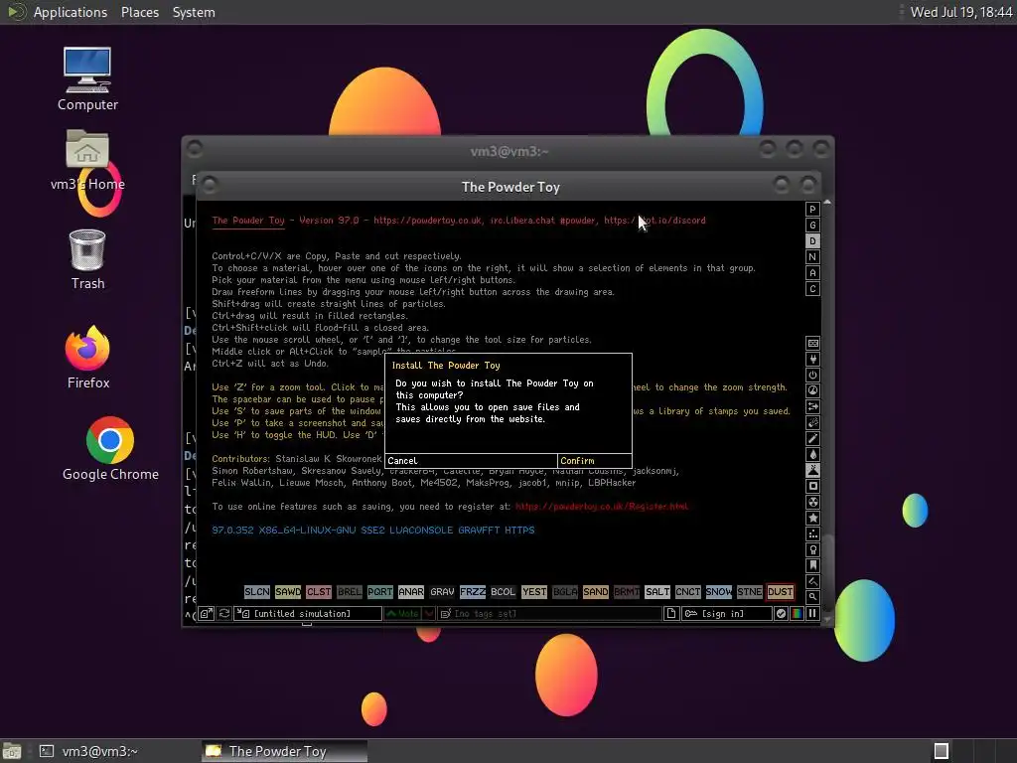Screen dimensions: 1017x763
Task: Select the YEST element
Action: click(x=533, y=592)
